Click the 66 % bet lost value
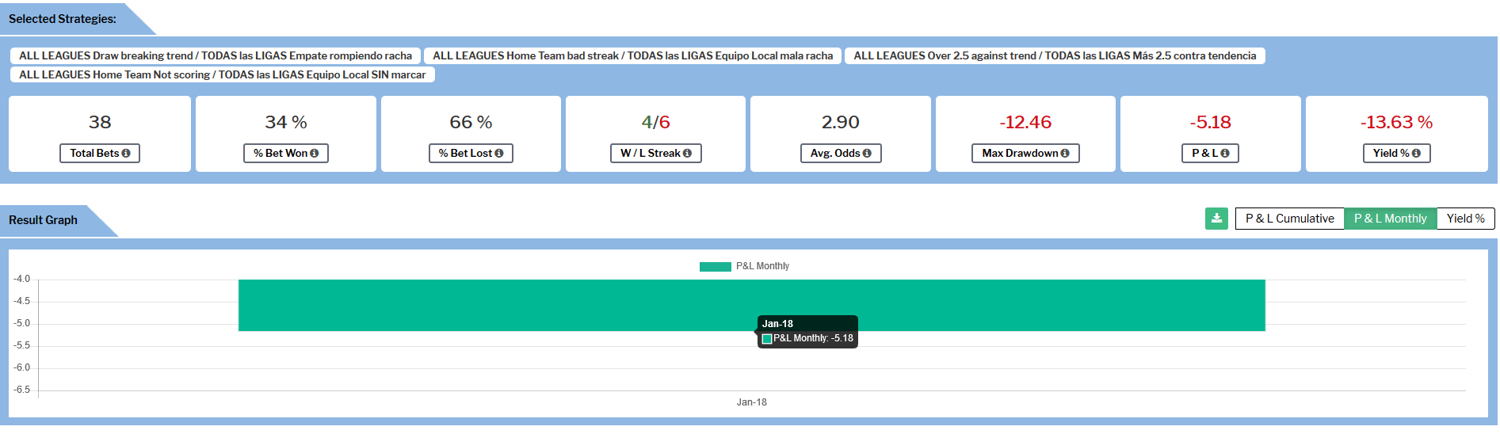1500x434 pixels. coord(471,122)
